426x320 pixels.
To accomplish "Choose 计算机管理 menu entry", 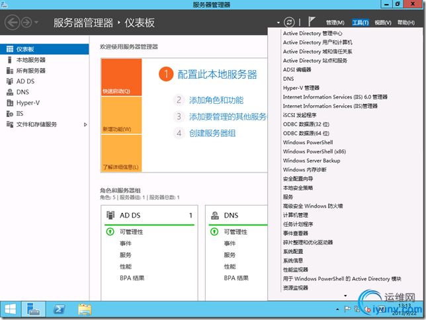I will tap(295, 215).
